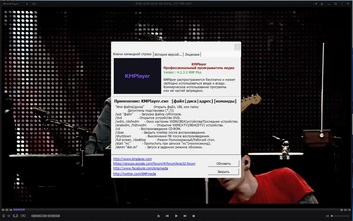Click the /close command line entry
Screen dimensions: 353x221
160,133
